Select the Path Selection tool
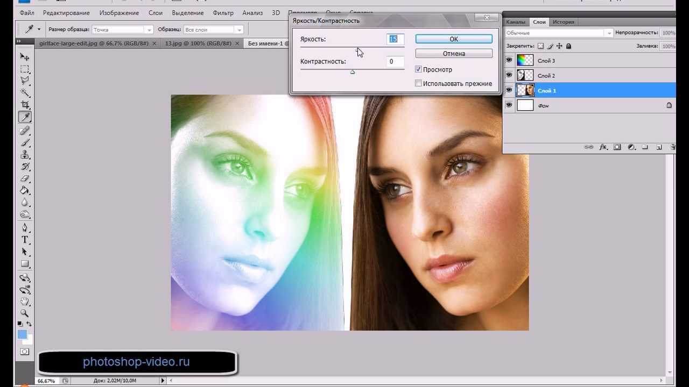Viewport: 689px width, 387px height. (25, 252)
